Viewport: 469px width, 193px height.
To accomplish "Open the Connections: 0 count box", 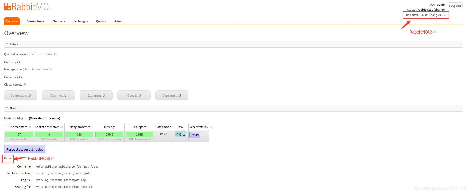I will (21, 95).
